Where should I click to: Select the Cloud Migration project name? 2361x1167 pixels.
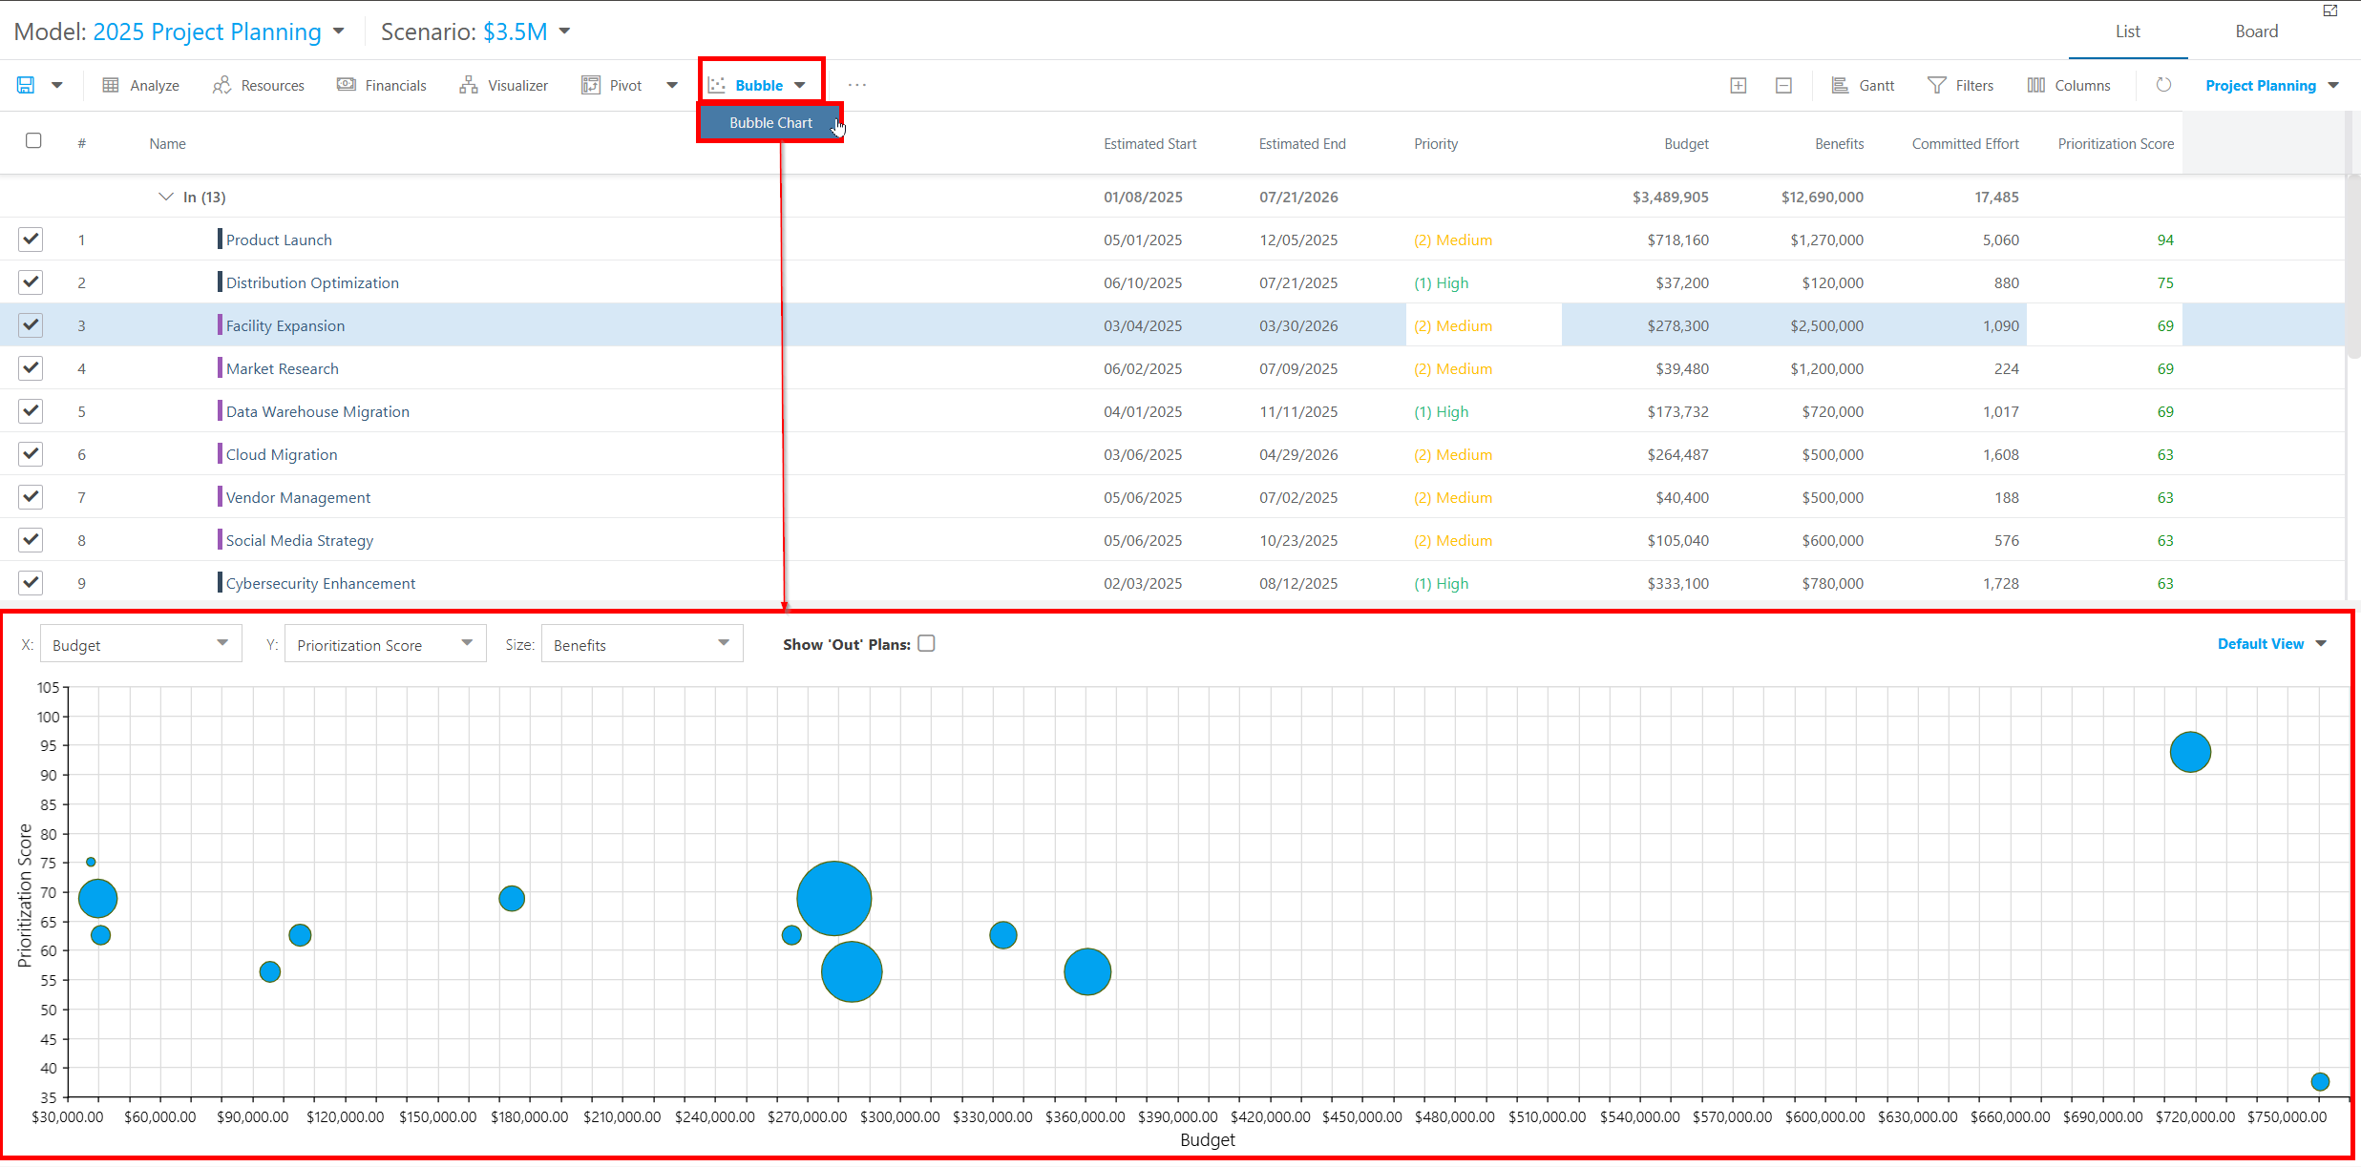(x=282, y=454)
